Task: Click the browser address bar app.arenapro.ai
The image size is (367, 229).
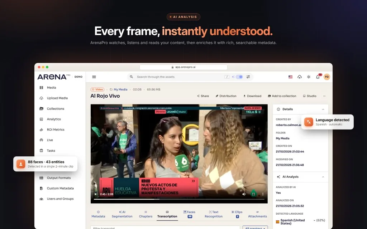Action: click(x=183, y=67)
